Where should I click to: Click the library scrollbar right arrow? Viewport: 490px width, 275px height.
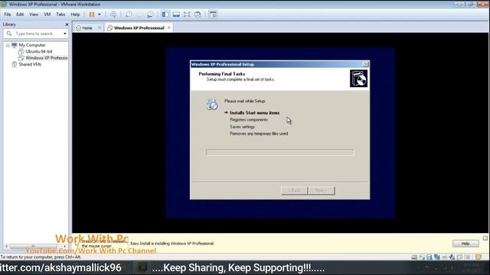(x=64, y=246)
